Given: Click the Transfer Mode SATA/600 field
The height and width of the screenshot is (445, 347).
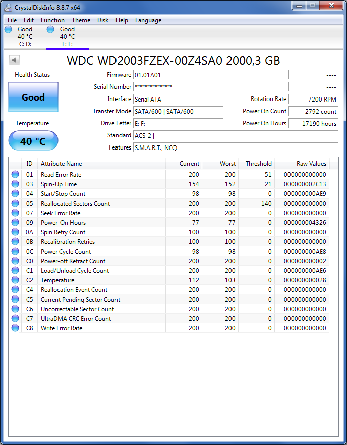Looking at the screenshot, I should (179, 112).
